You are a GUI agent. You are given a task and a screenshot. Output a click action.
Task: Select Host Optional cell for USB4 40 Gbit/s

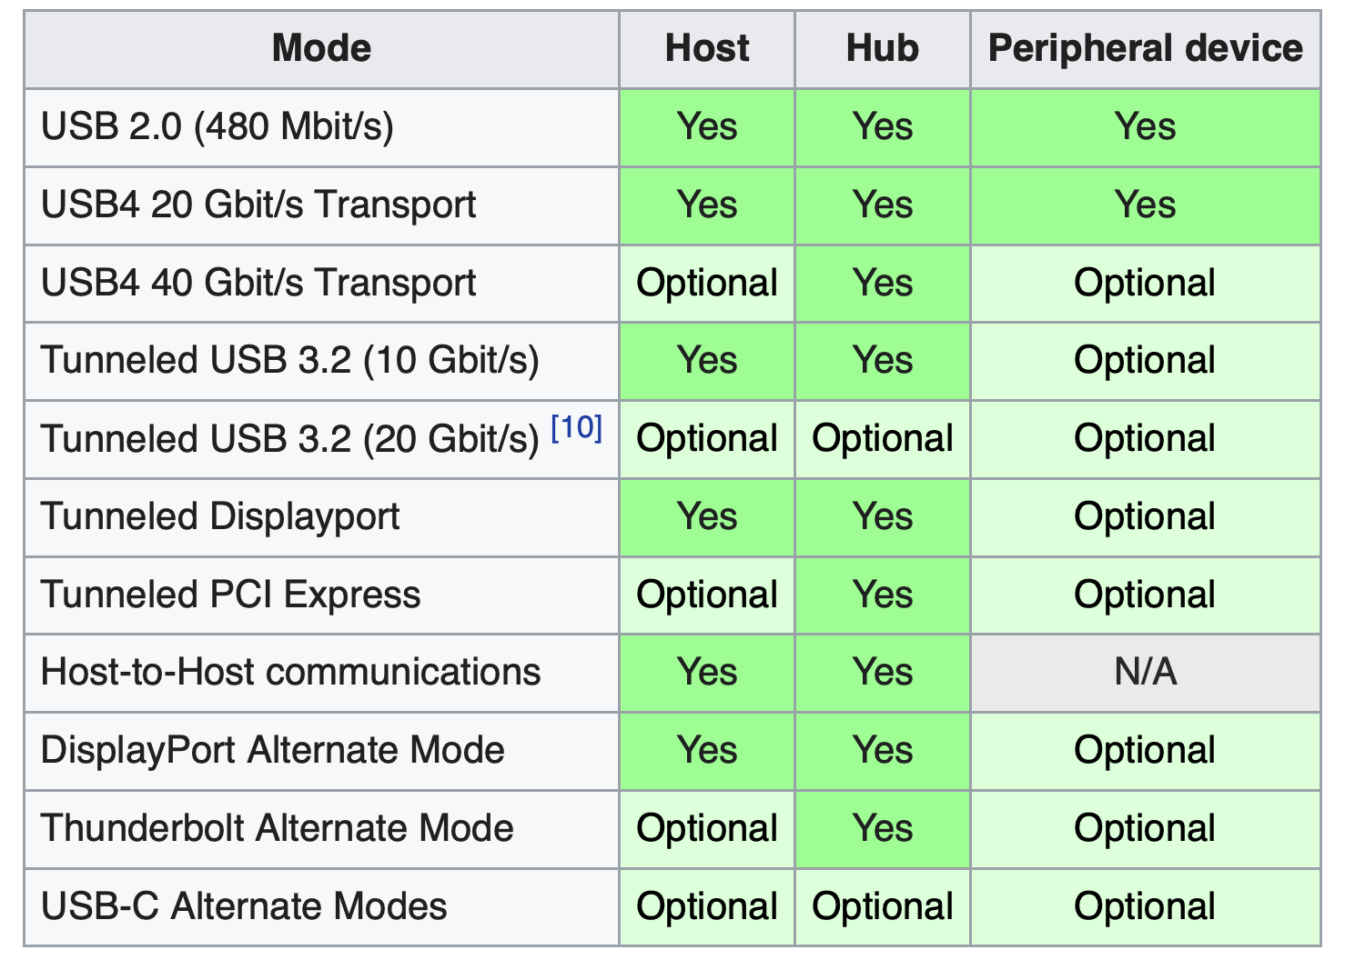[x=707, y=283]
